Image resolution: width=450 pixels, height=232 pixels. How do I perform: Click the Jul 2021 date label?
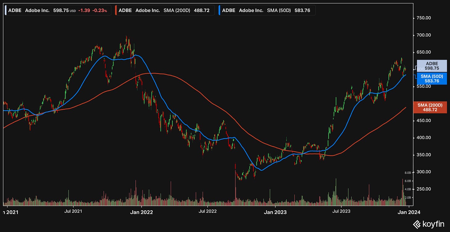coord(73,212)
